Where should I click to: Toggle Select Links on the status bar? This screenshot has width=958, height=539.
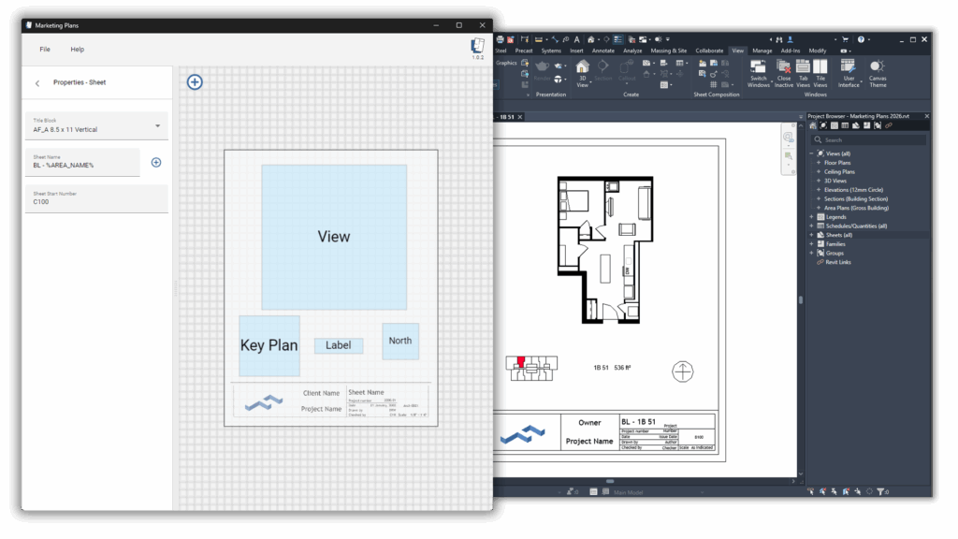coord(811,491)
